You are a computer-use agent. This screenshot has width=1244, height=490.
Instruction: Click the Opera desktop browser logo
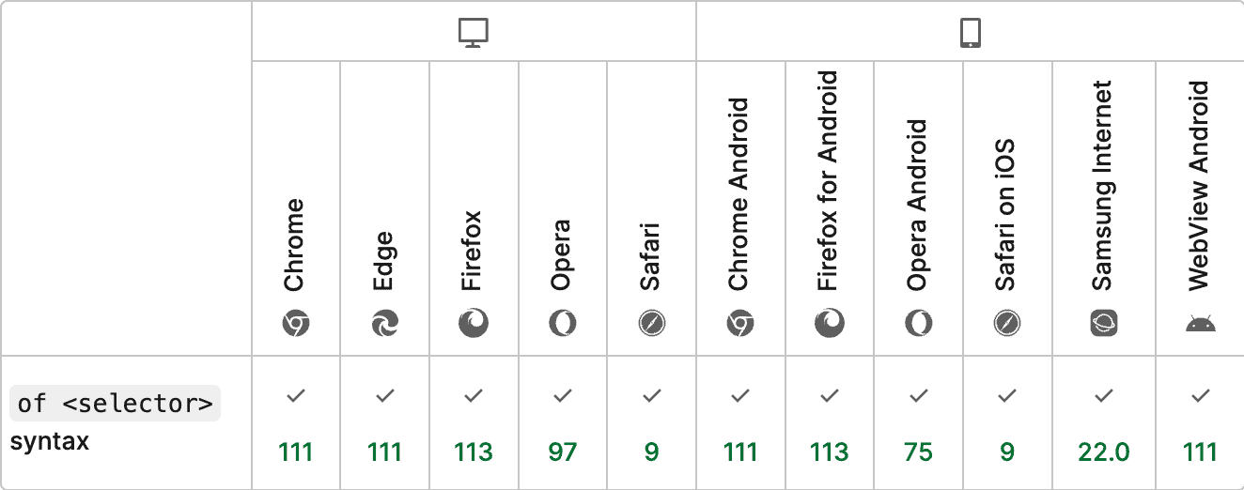click(563, 325)
